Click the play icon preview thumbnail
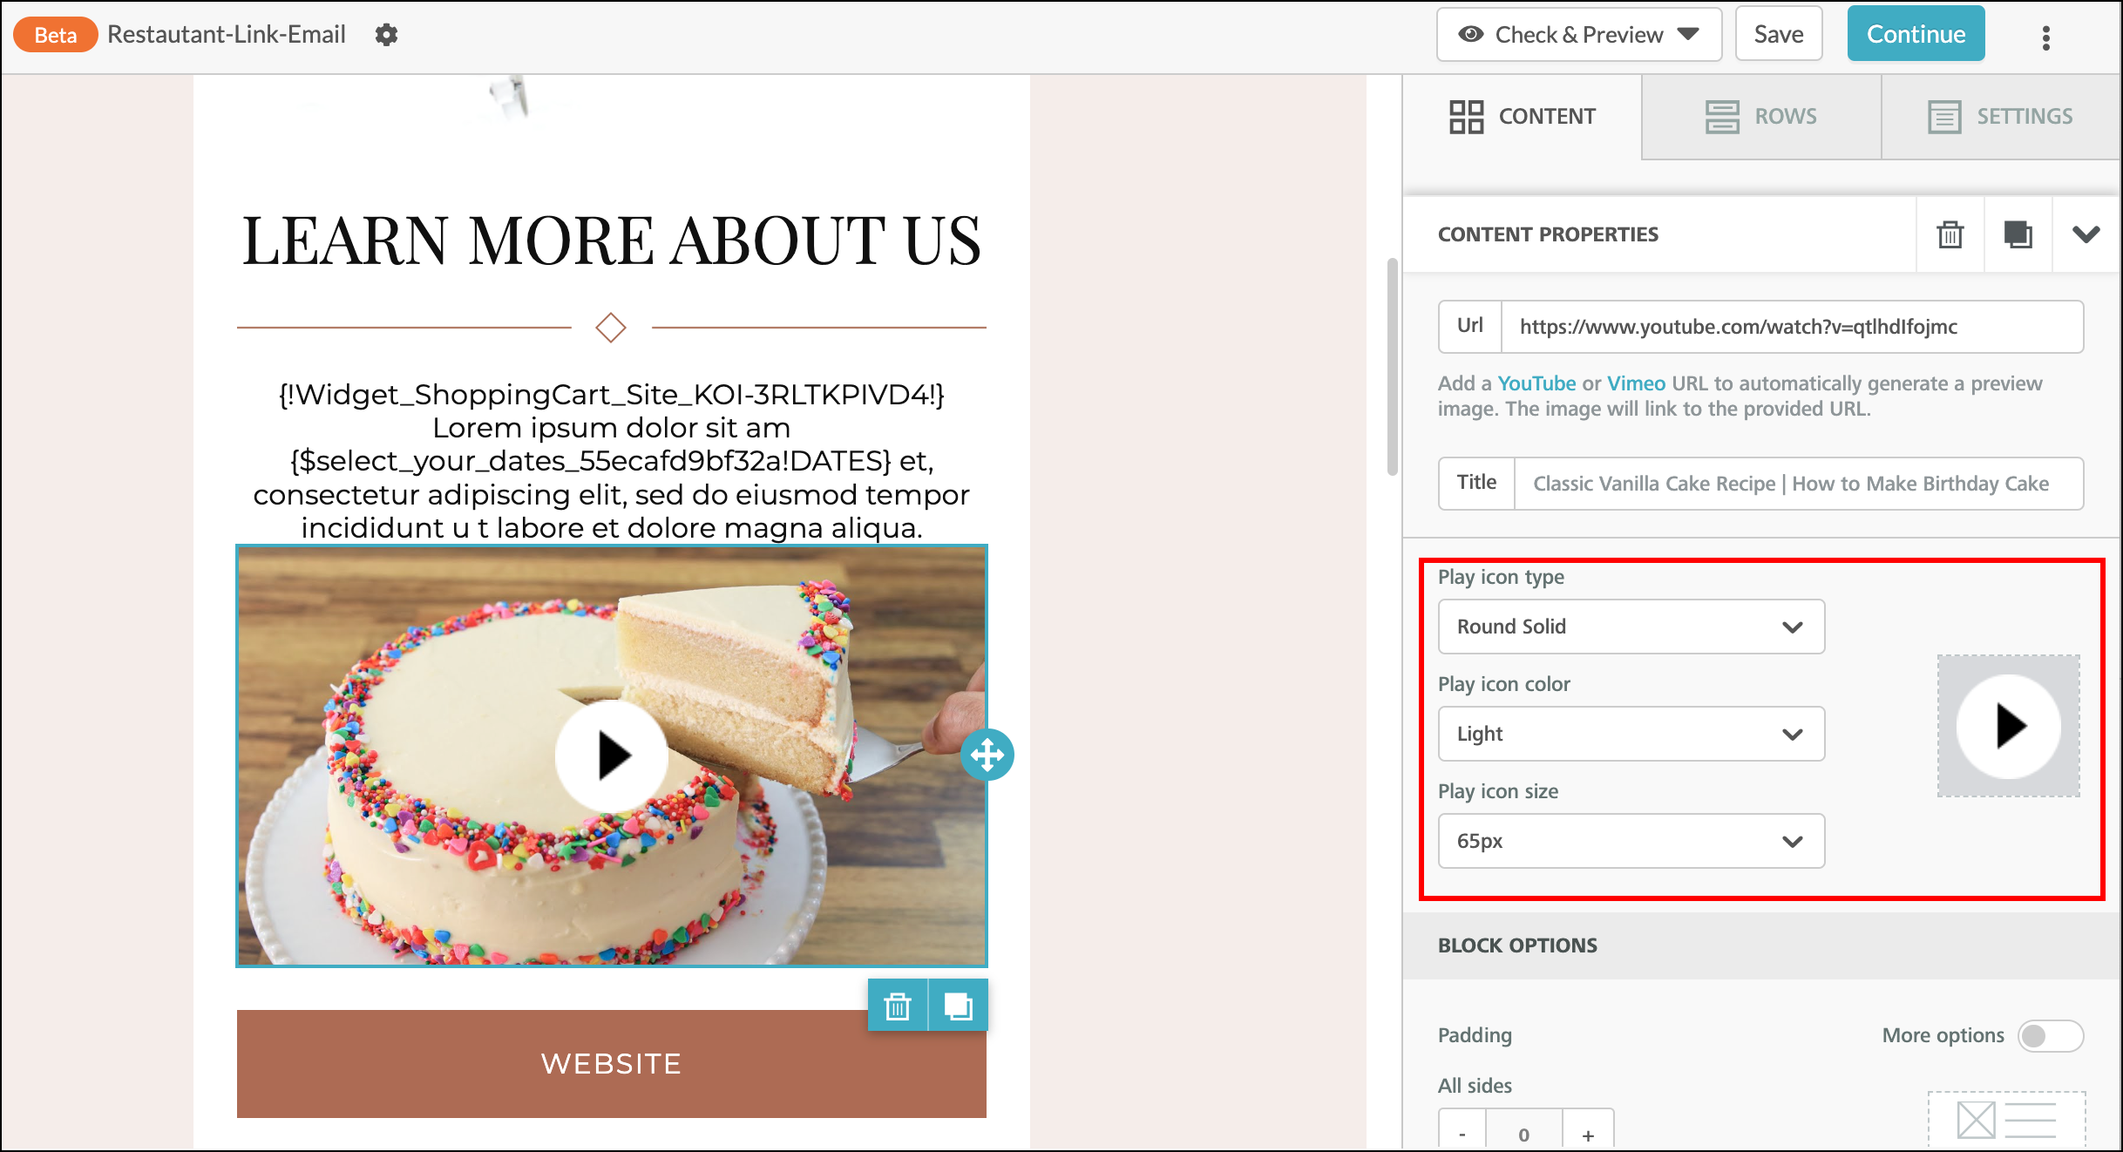 coord(2009,726)
